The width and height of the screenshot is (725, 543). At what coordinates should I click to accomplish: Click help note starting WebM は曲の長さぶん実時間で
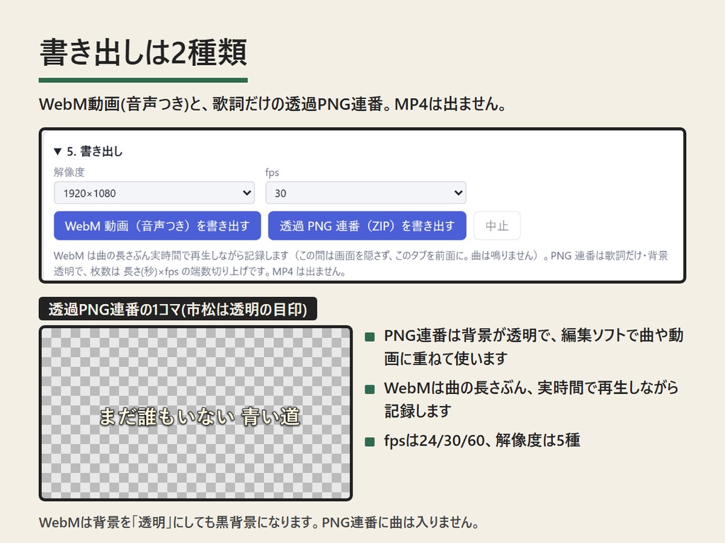click(x=360, y=263)
